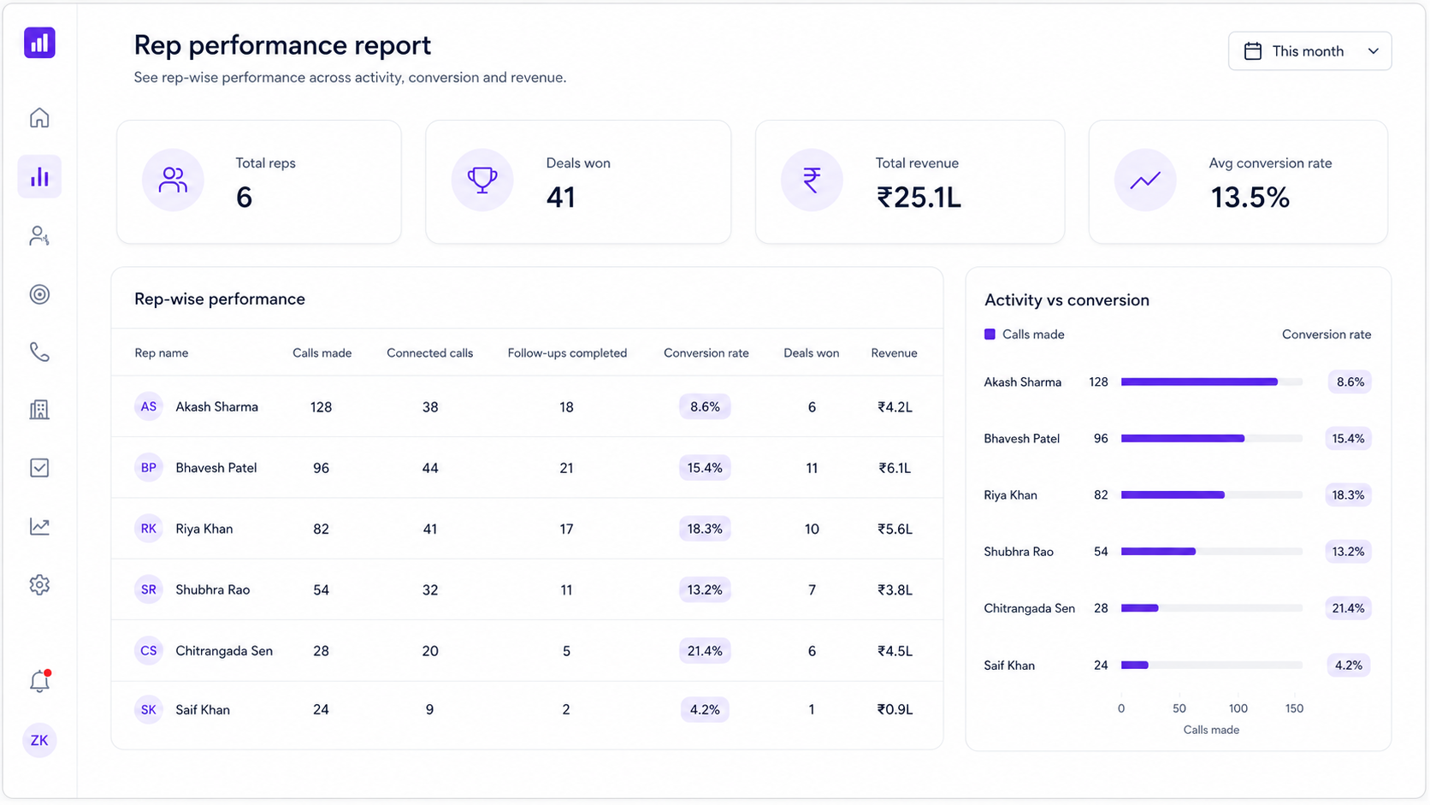The width and height of the screenshot is (1430, 805).
Task: Click the Calls made legend color square
Action: (990, 334)
